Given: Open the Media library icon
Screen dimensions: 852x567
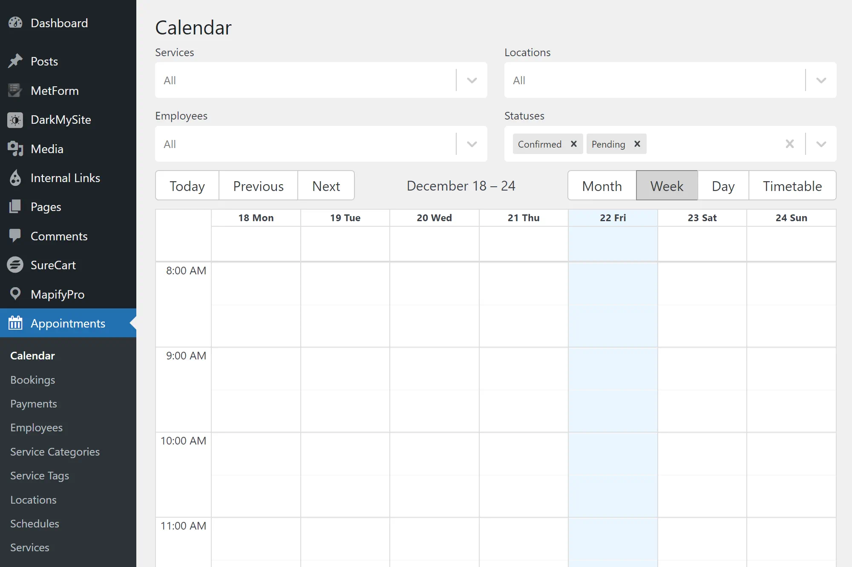Looking at the screenshot, I should (16, 149).
